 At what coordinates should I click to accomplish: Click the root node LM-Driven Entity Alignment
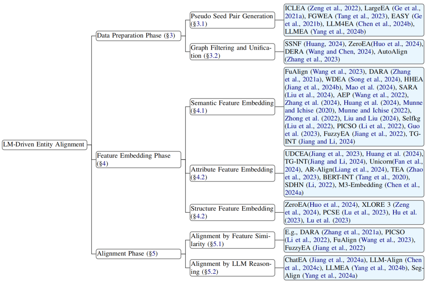point(44,144)
